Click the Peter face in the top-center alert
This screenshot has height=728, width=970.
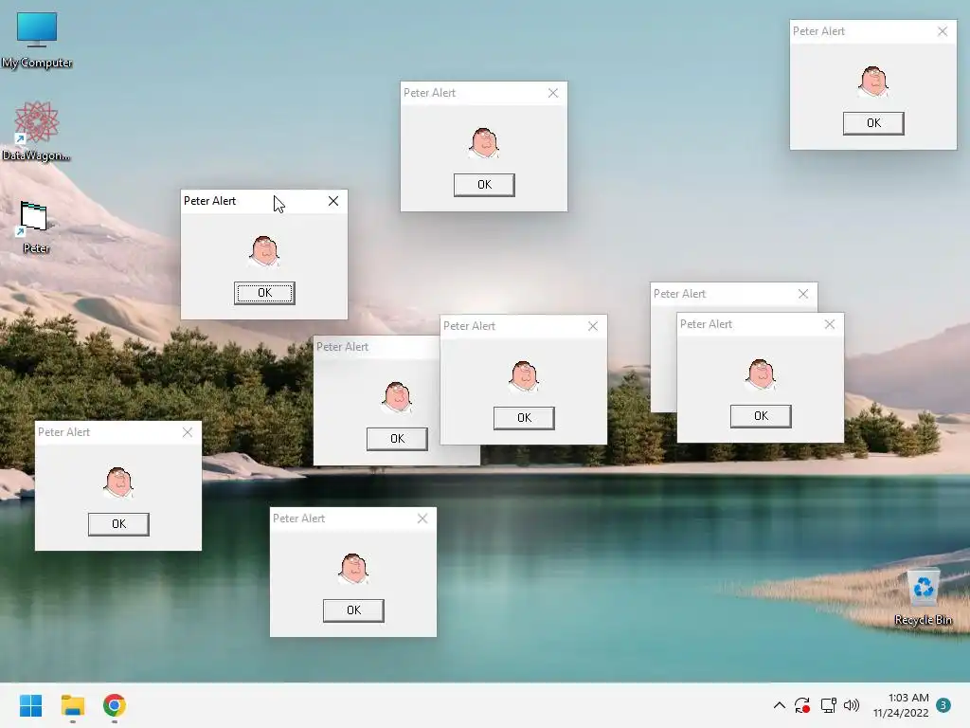[x=484, y=142]
